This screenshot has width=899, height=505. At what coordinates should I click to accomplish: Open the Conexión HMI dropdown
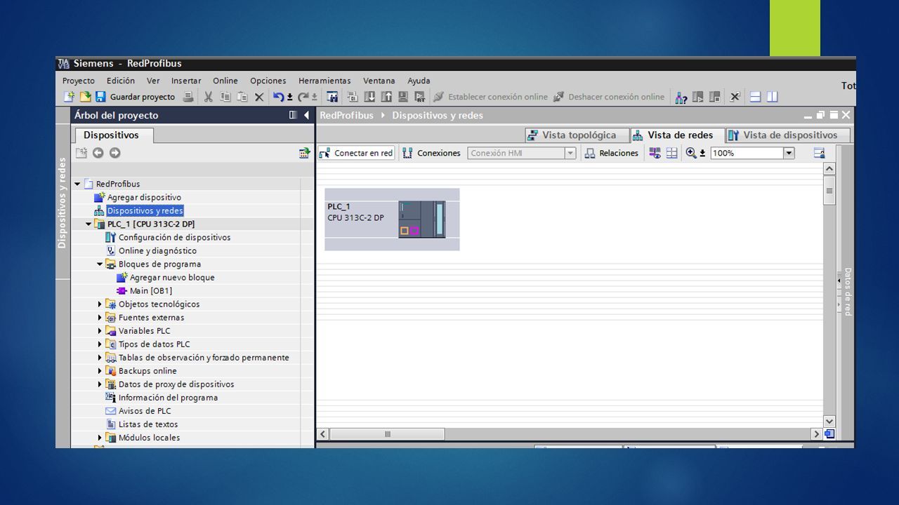click(570, 153)
